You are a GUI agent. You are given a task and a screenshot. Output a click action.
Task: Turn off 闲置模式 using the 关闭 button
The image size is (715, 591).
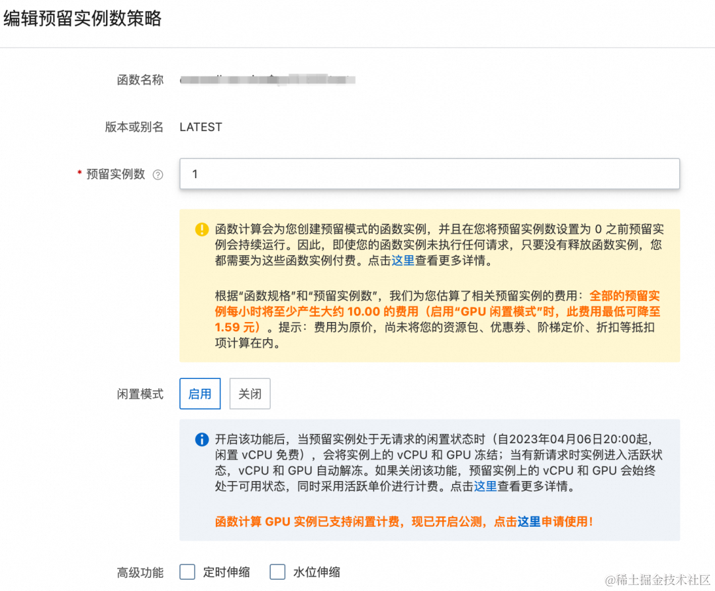coord(250,394)
